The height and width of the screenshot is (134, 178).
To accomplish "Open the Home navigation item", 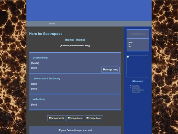I will pyautogui.click(x=52, y=23).
